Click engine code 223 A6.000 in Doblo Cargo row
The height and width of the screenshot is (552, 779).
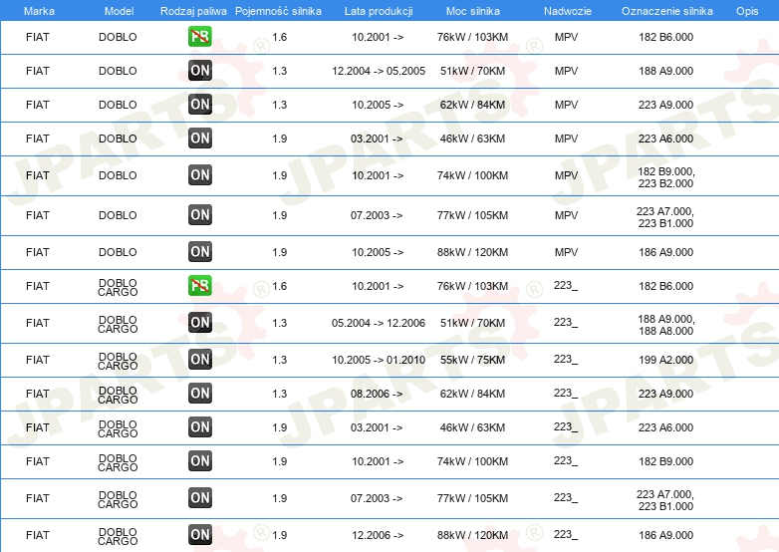(x=665, y=427)
